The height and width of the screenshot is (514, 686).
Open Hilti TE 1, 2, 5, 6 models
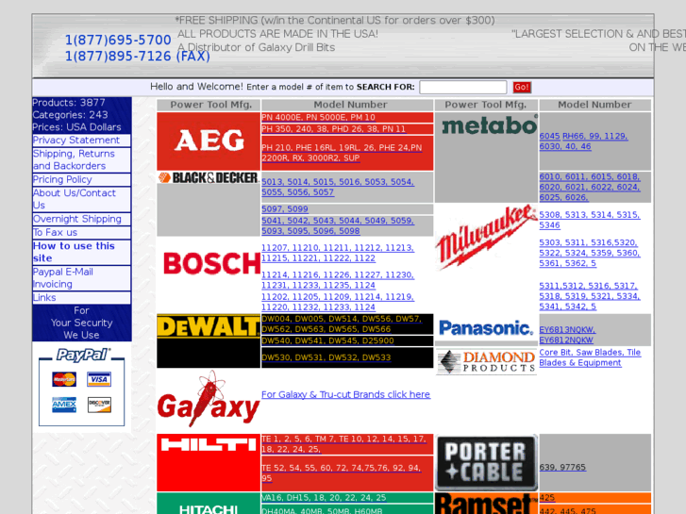coord(343,444)
